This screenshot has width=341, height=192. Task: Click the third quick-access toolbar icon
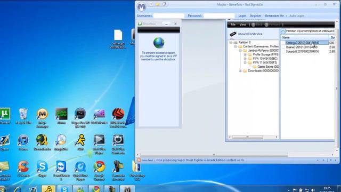(164, 4)
